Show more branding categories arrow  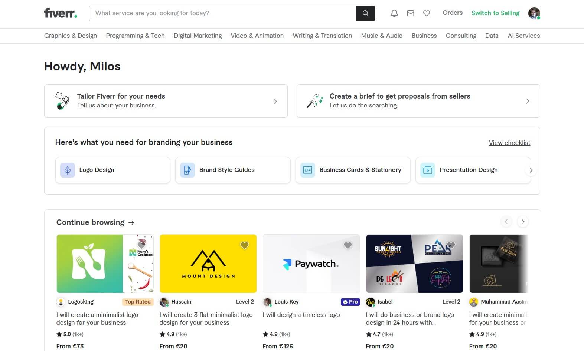click(531, 170)
